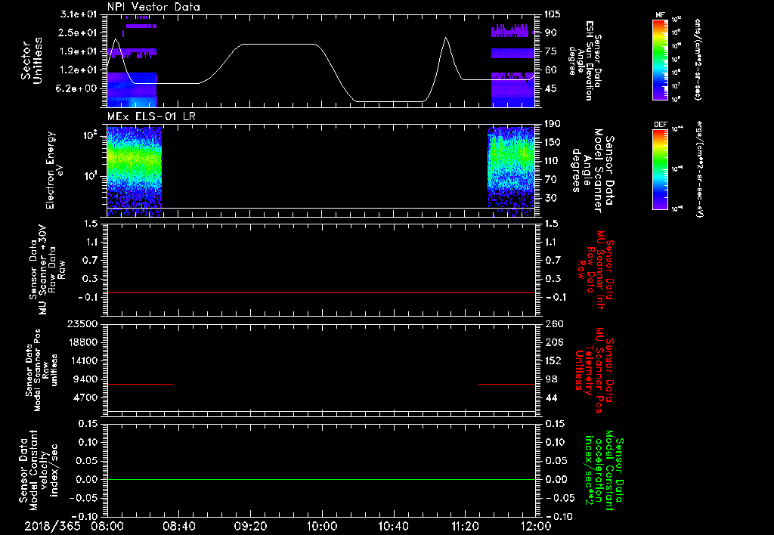Click the 98 telemetry position tick label
Viewport: 774px width, 535px height.
pyautogui.click(x=551, y=379)
